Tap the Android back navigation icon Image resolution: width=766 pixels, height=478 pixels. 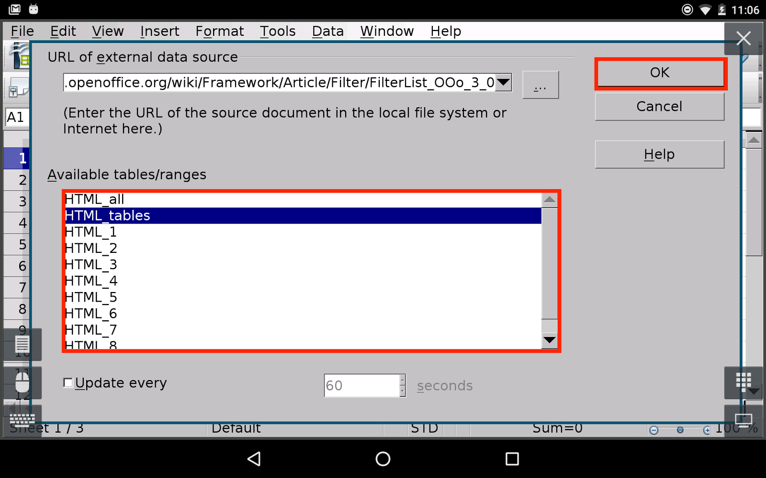254,459
